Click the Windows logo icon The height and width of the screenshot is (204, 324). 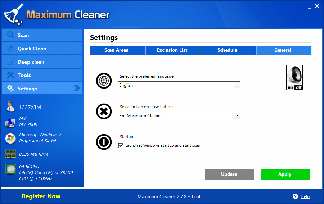pos(10,139)
